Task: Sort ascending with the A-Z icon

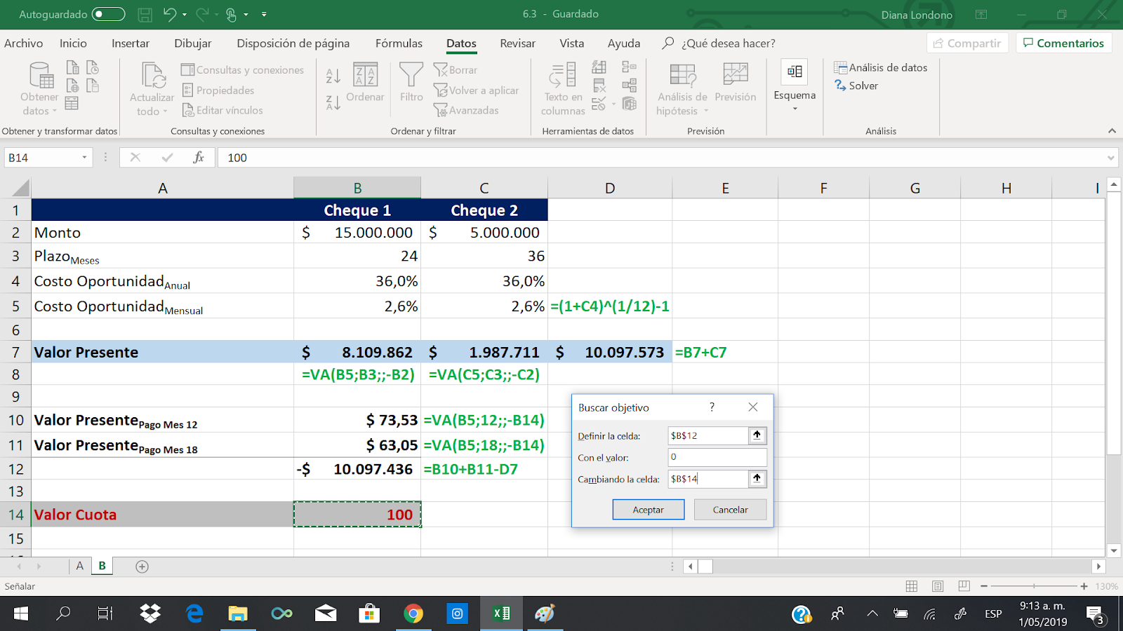Action: (x=332, y=73)
